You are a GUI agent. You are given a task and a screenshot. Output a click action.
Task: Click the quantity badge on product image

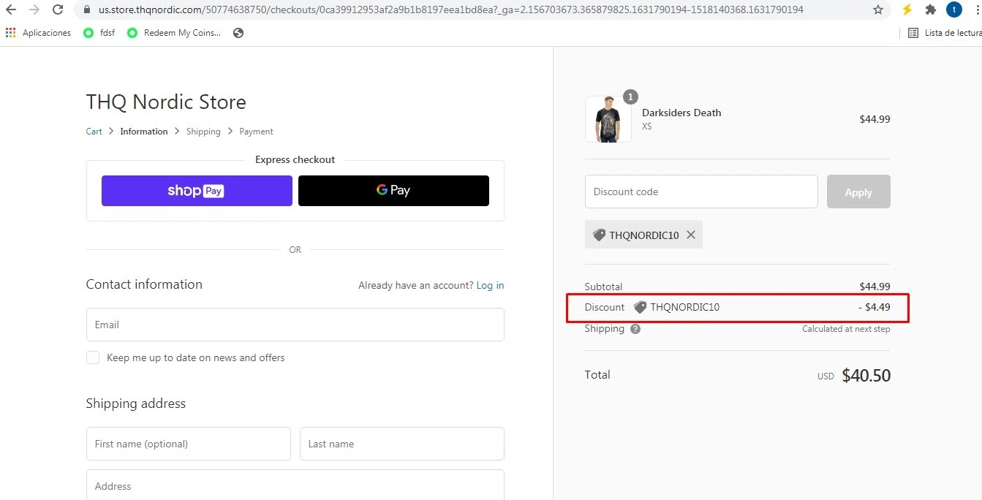[630, 96]
